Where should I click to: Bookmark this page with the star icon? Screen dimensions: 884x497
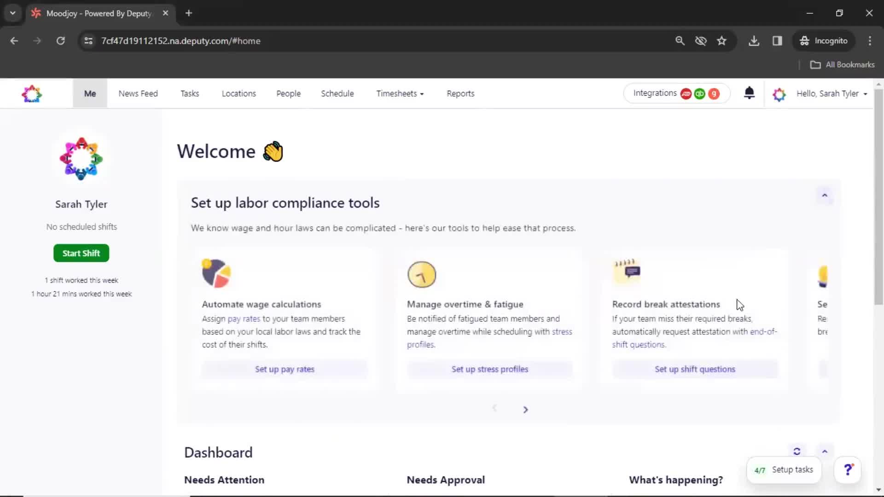721,41
